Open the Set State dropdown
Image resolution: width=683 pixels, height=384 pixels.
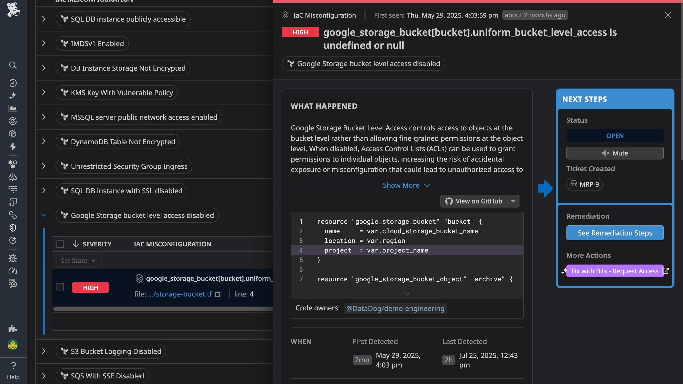pos(78,261)
